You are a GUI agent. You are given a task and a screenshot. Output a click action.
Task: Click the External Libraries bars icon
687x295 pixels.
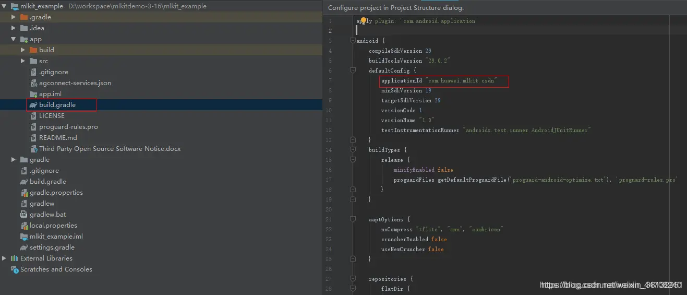pyautogui.click(x=15, y=258)
